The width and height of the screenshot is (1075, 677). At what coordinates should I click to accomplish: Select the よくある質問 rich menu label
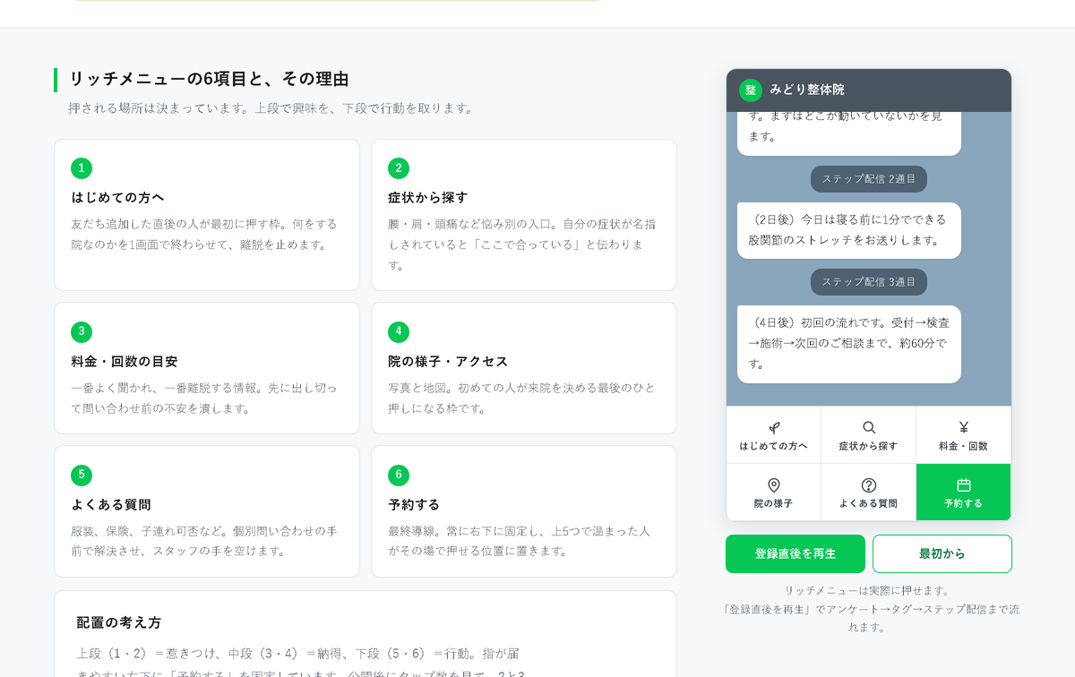click(868, 503)
